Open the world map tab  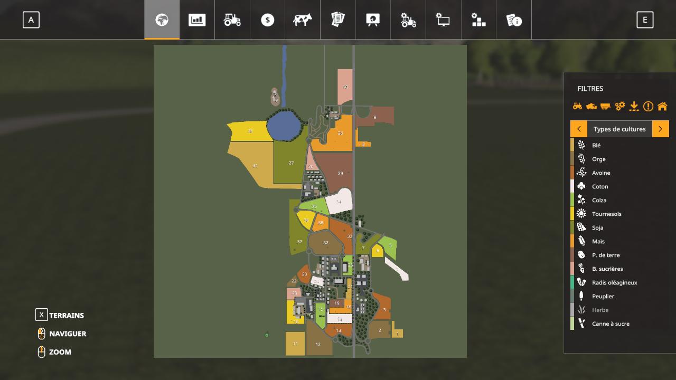coord(162,20)
